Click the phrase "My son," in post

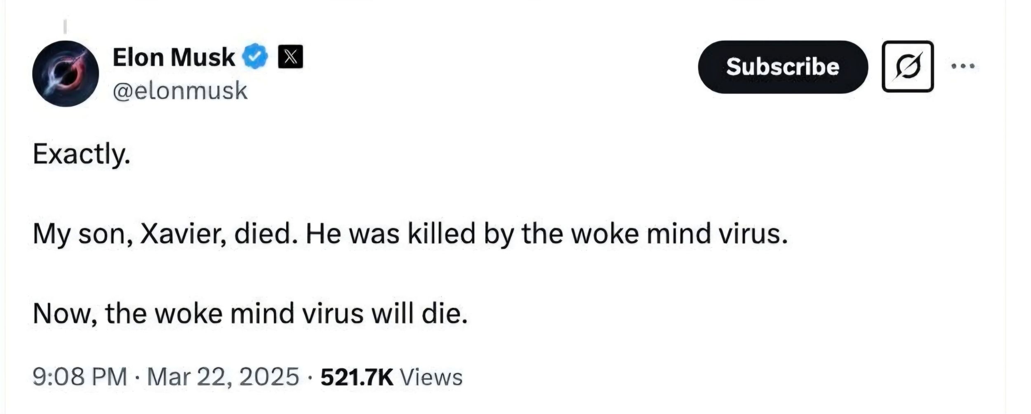point(83,234)
